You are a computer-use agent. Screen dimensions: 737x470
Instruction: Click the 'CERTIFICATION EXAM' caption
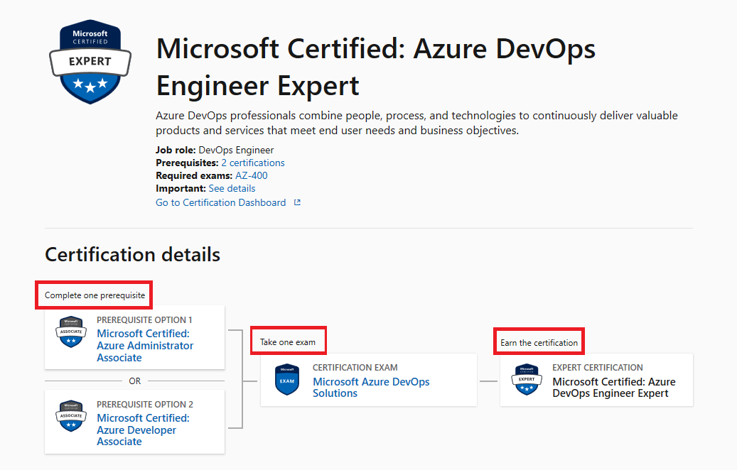(355, 368)
